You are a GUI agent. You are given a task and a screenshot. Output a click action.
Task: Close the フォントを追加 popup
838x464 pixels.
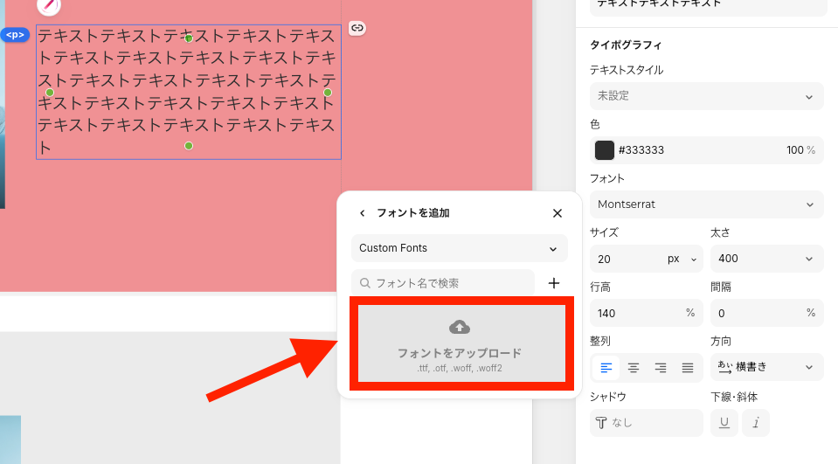tap(558, 213)
